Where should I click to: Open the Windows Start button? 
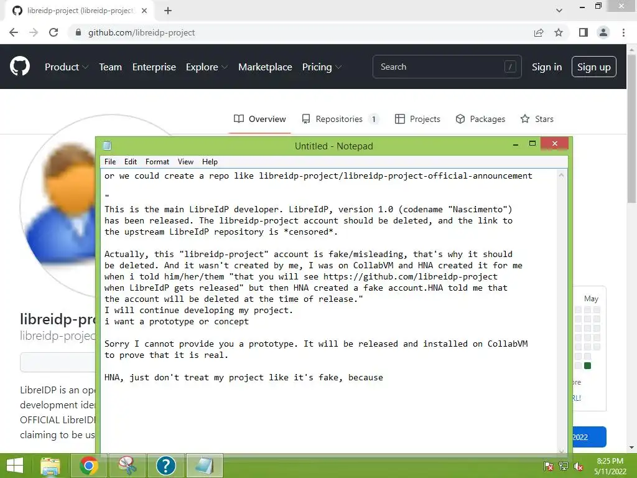[x=15, y=466]
